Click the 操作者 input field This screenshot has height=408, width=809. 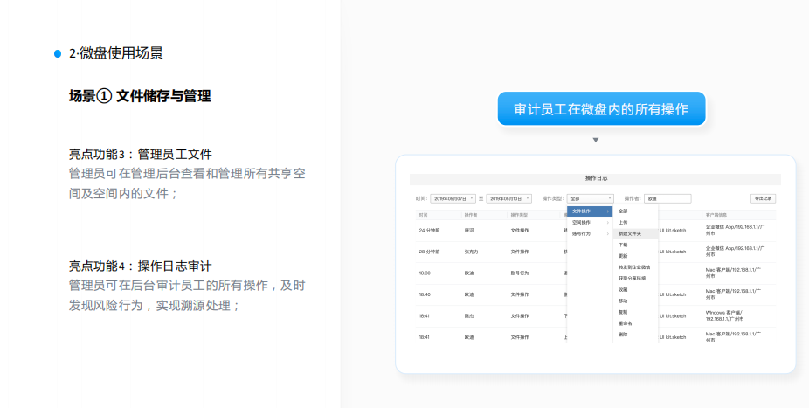[667, 198]
